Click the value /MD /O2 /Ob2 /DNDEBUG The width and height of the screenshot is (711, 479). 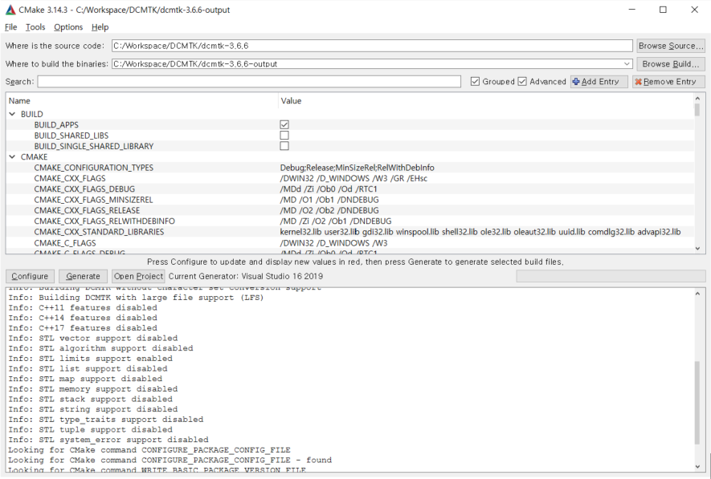click(x=329, y=210)
